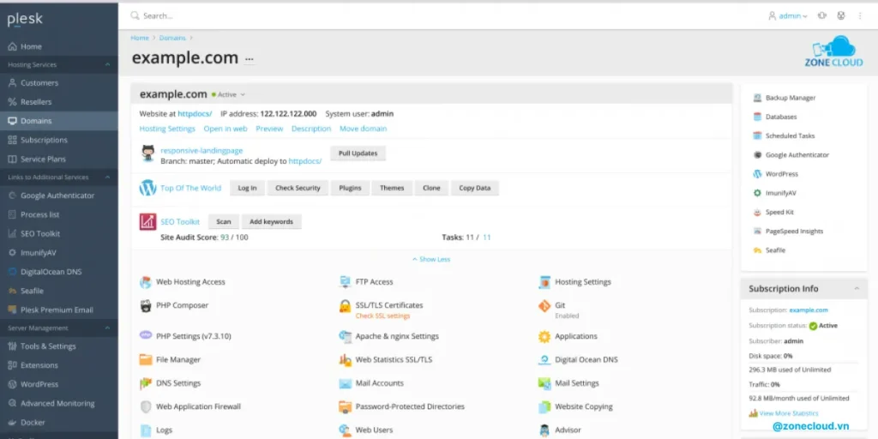
Task: Collapse the Links to Additional Services section
Action: click(x=107, y=177)
